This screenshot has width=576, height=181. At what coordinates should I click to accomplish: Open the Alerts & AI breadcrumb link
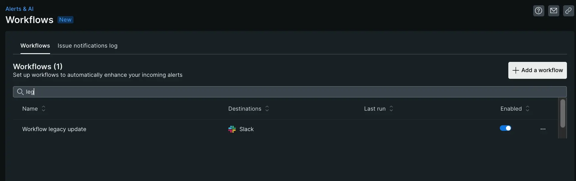[x=19, y=9]
